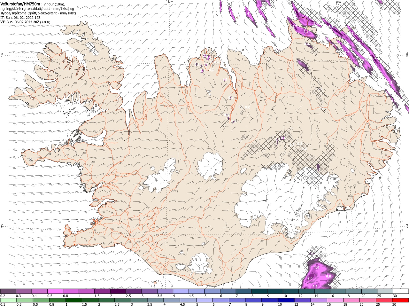Click the '15W' longitude label at top

pos(338,2)
